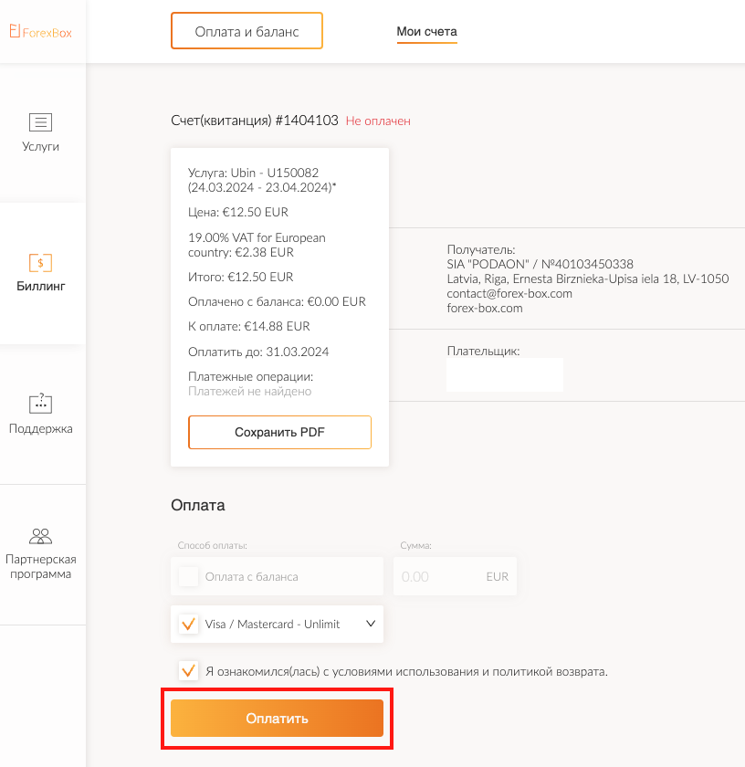Click the Счет(квитанция) #1404103 heading
The width and height of the screenshot is (745, 767).
[254, 121]
